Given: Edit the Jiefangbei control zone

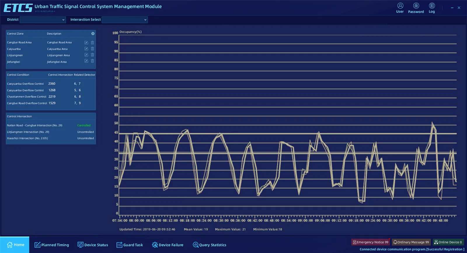Looking at the screenshot, I should click(86, 61).
